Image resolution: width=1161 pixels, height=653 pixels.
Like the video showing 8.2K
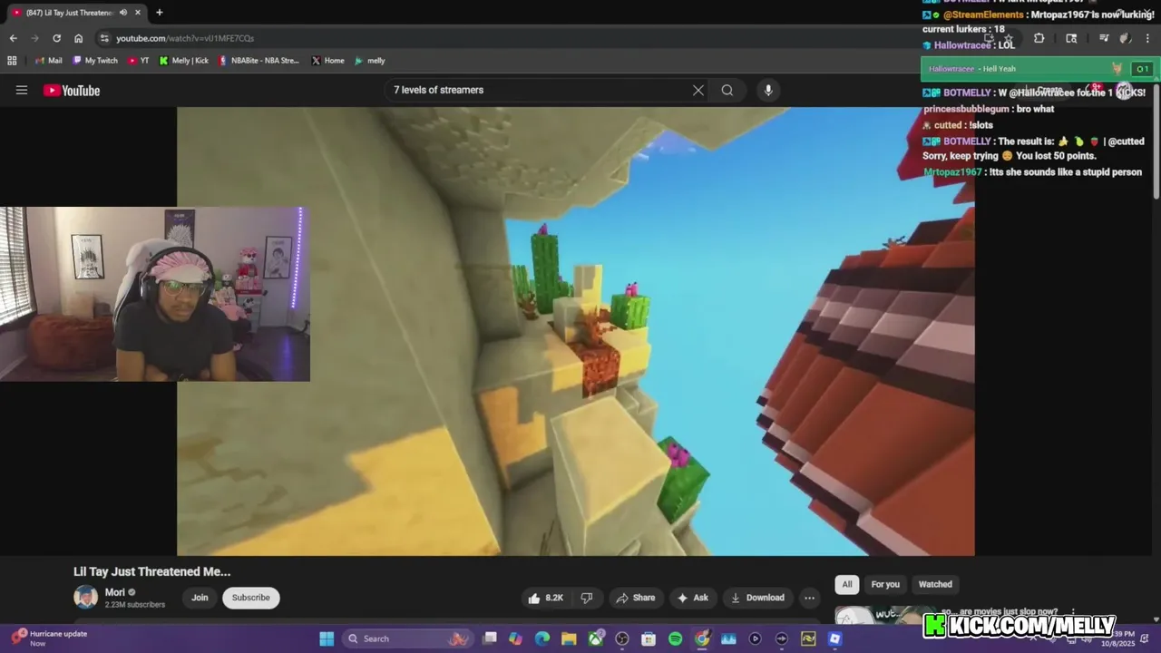(546, 598)
